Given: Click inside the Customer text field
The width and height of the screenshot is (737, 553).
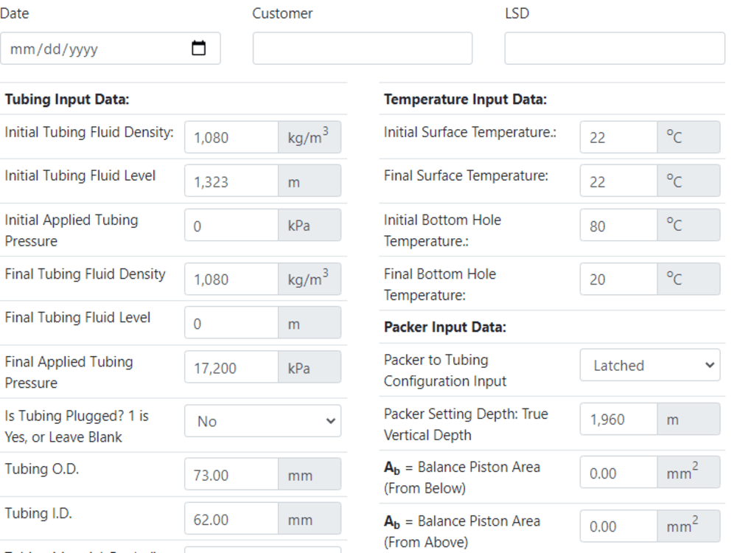Looking at the screenshot, I should point(362,48).
